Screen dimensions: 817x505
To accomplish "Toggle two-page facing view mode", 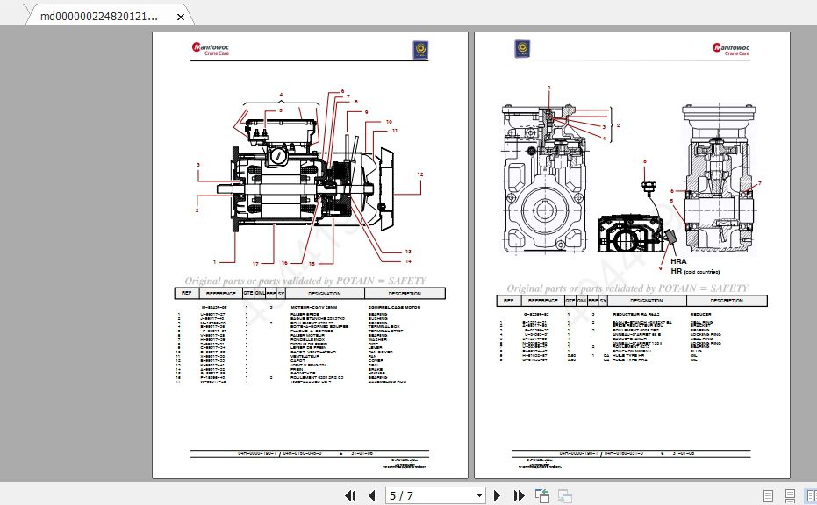I will pos(811,496).
